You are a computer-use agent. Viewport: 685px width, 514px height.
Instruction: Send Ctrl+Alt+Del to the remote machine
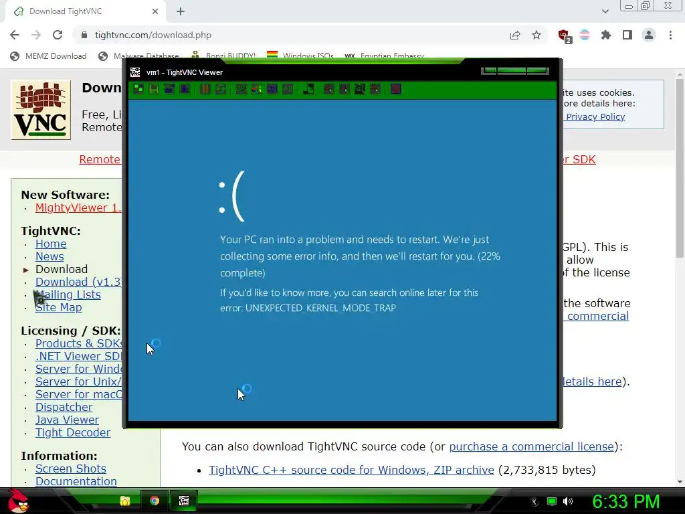point(241,89)
